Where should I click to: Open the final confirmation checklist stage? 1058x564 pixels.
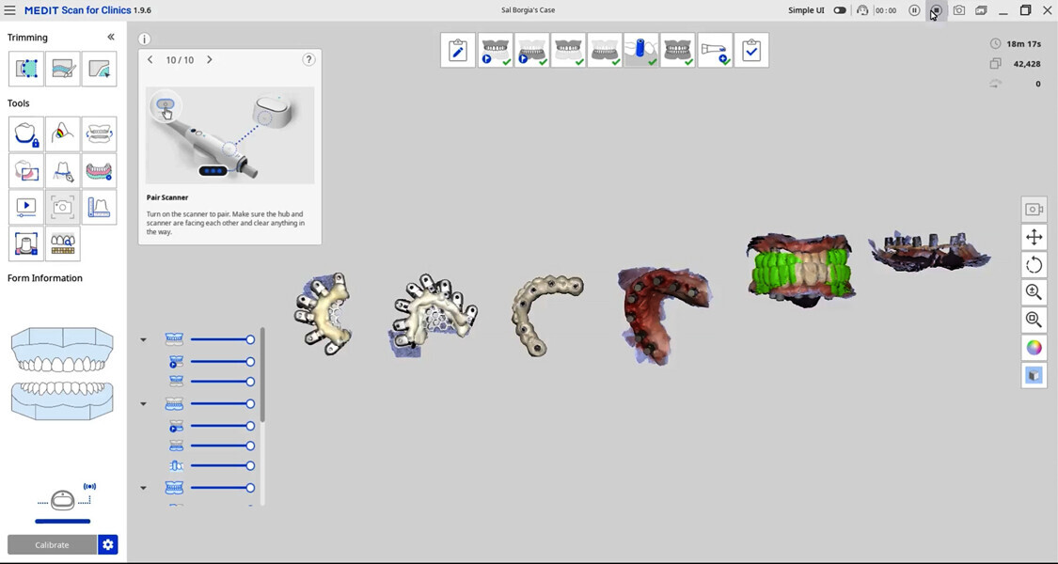[751, 50]
